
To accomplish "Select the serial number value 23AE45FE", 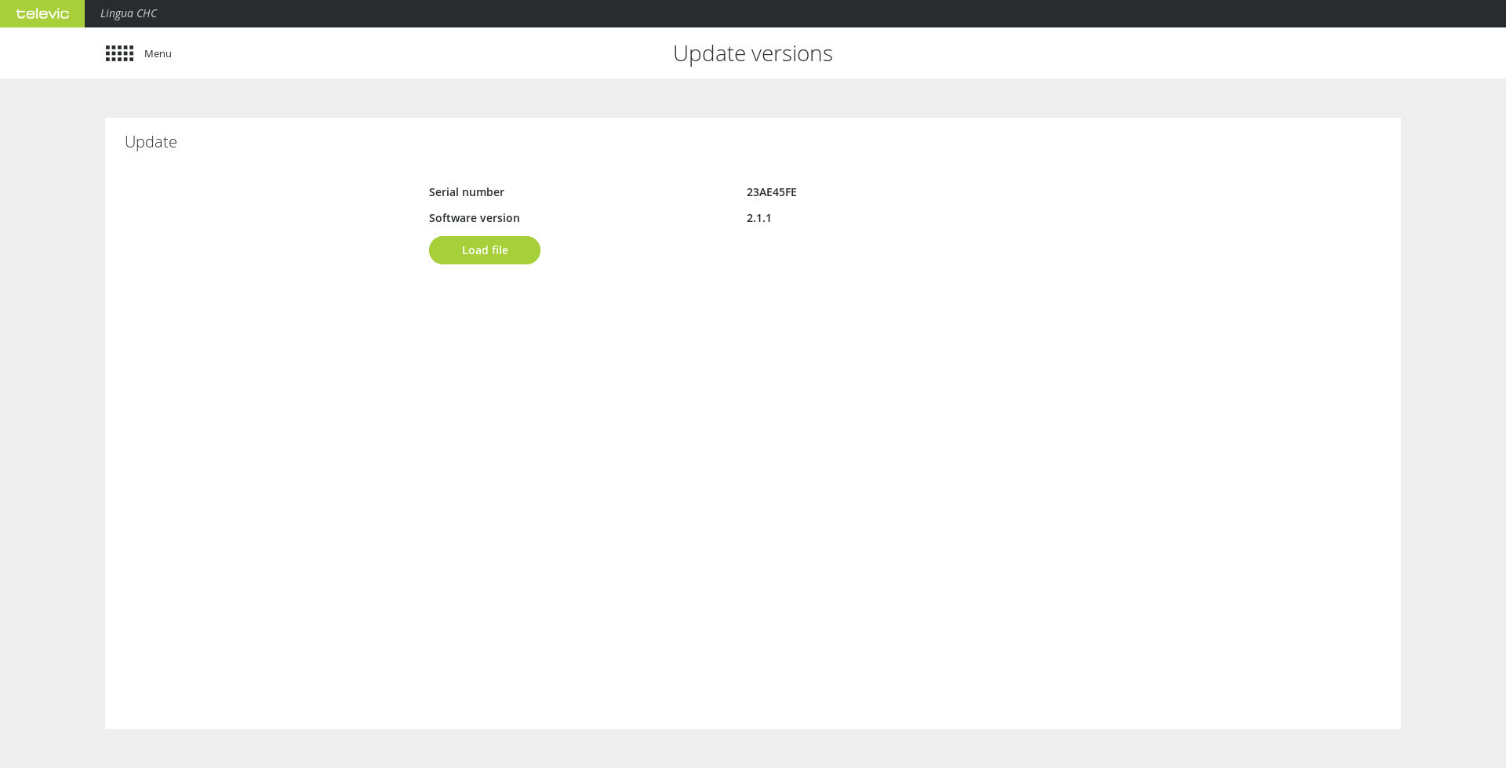I will pos(771,192).
